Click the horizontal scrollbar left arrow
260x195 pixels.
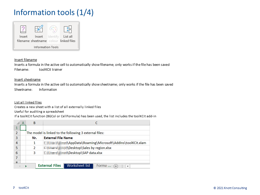128,166
